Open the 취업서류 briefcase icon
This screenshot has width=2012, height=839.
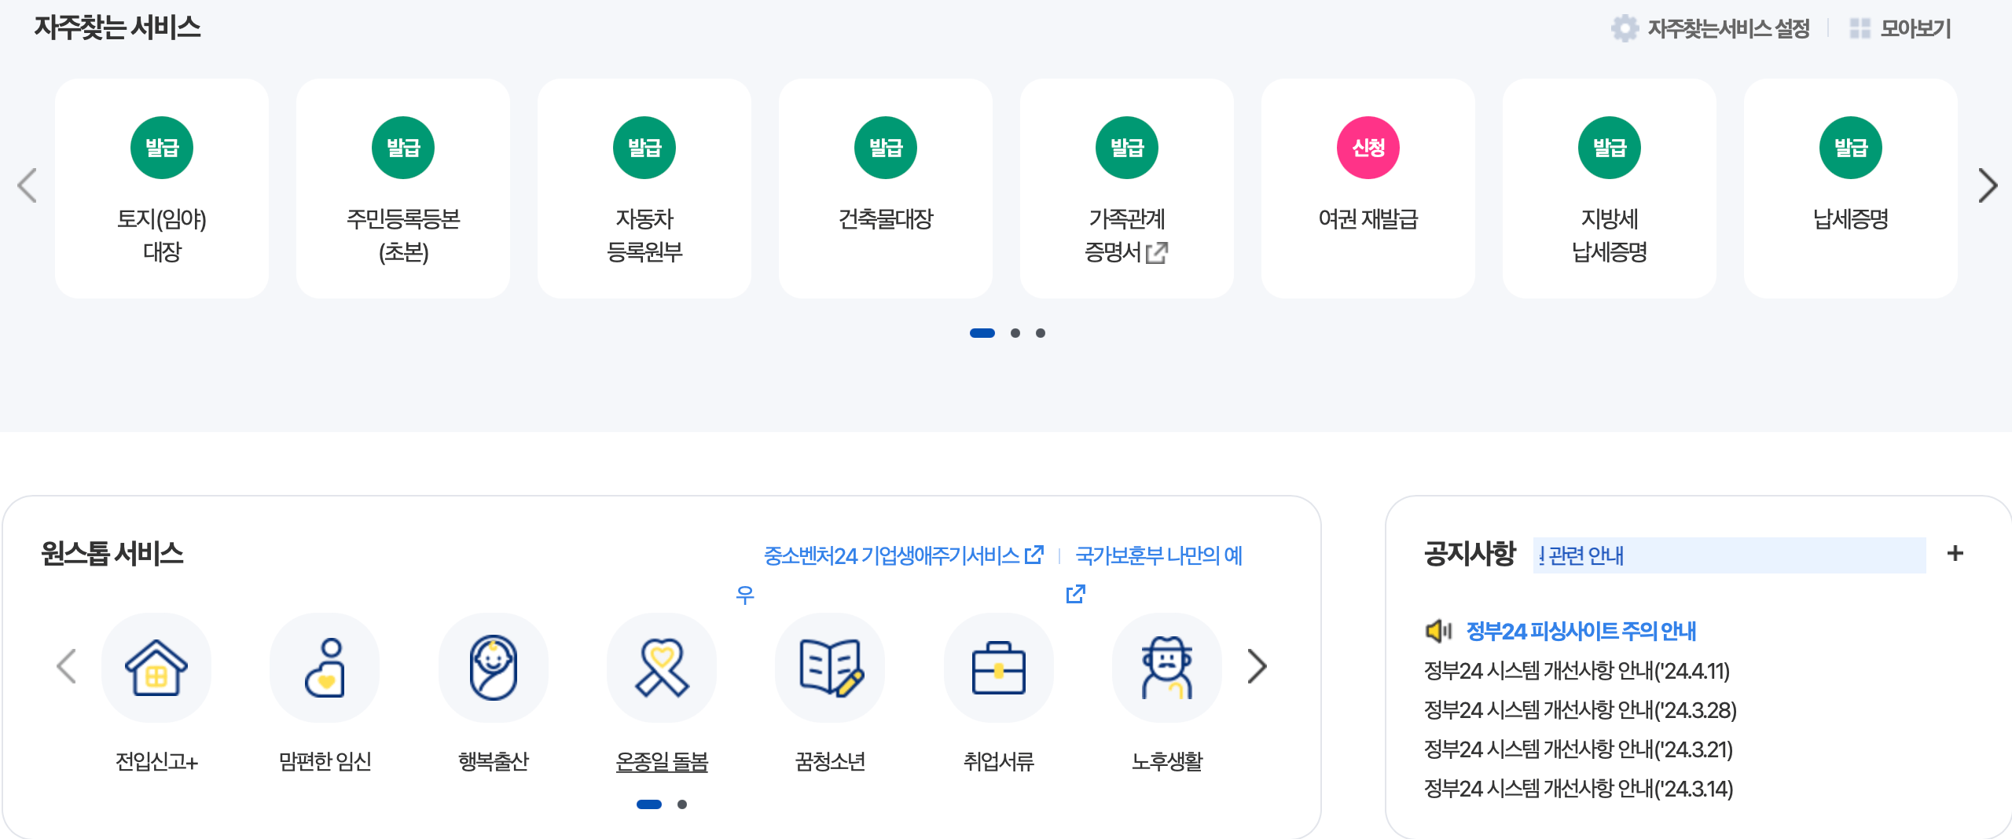pyautogui.click(x=997, y=668)
